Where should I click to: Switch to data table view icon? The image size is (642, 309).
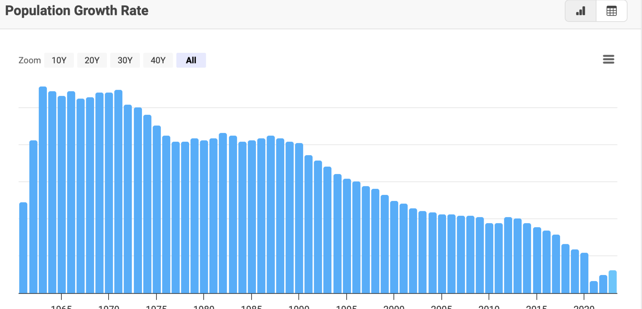611,11
